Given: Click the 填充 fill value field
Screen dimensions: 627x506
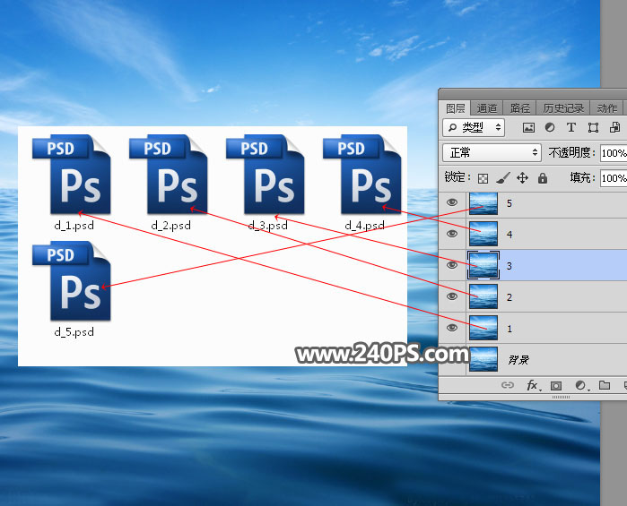Looking at the screenshot, I should 614,178.
